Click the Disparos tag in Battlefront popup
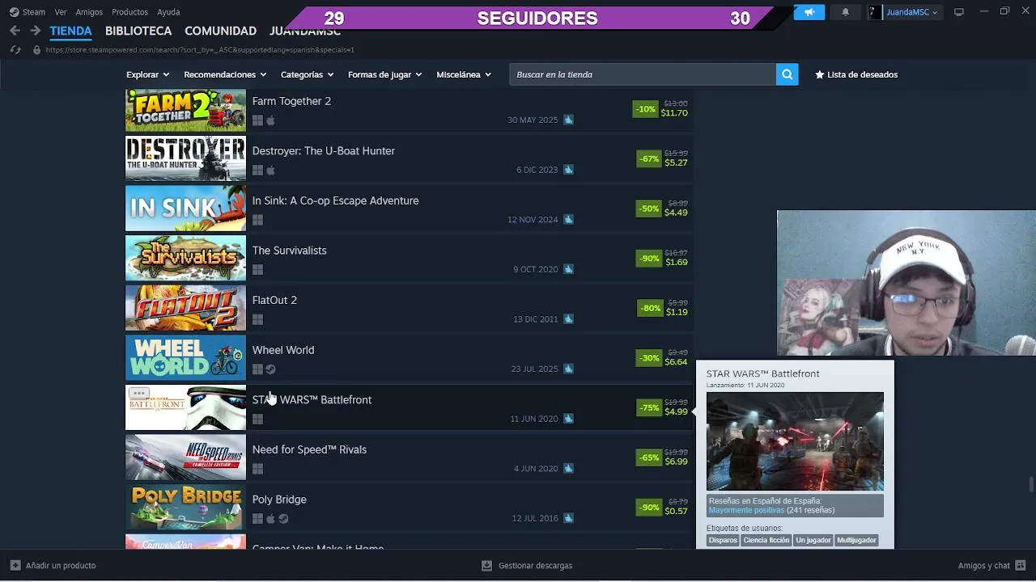The image size is (1036, 582). tap(723, 540)
